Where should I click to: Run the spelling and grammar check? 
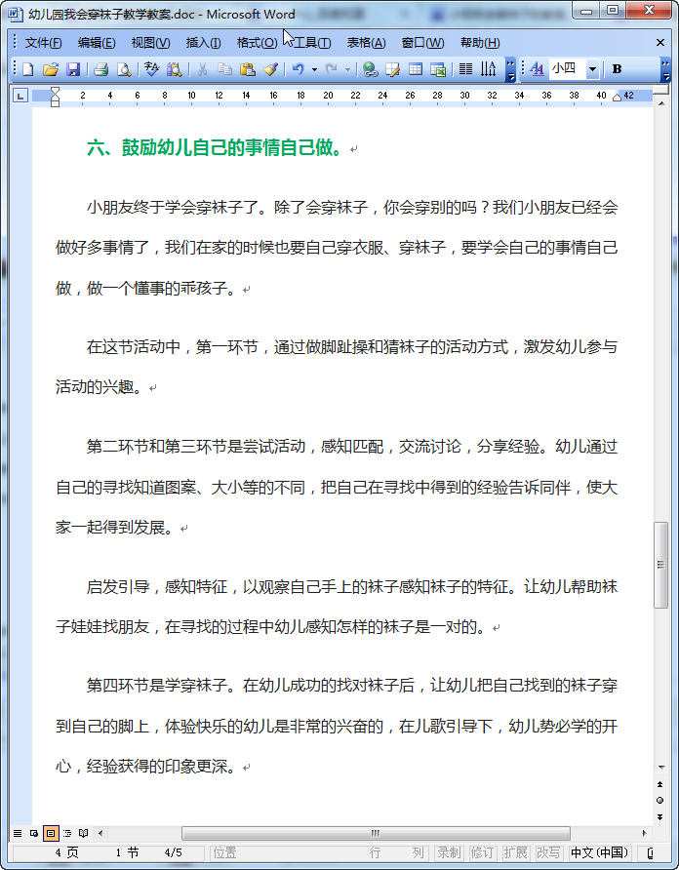point(151,69)
